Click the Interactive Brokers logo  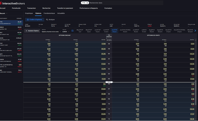(x=13, y=3)
